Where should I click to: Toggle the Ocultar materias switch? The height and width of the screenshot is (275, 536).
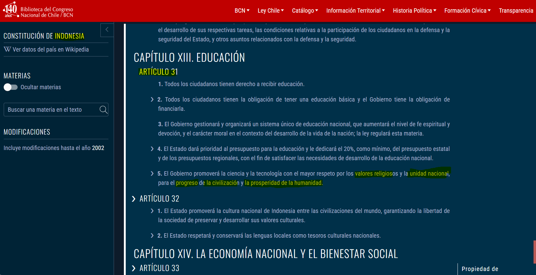[11, 87]
